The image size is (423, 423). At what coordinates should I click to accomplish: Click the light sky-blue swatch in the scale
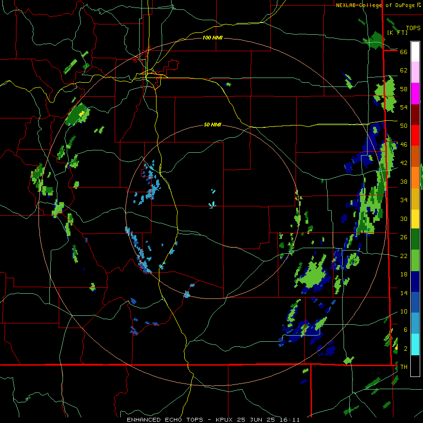(415, 323)
